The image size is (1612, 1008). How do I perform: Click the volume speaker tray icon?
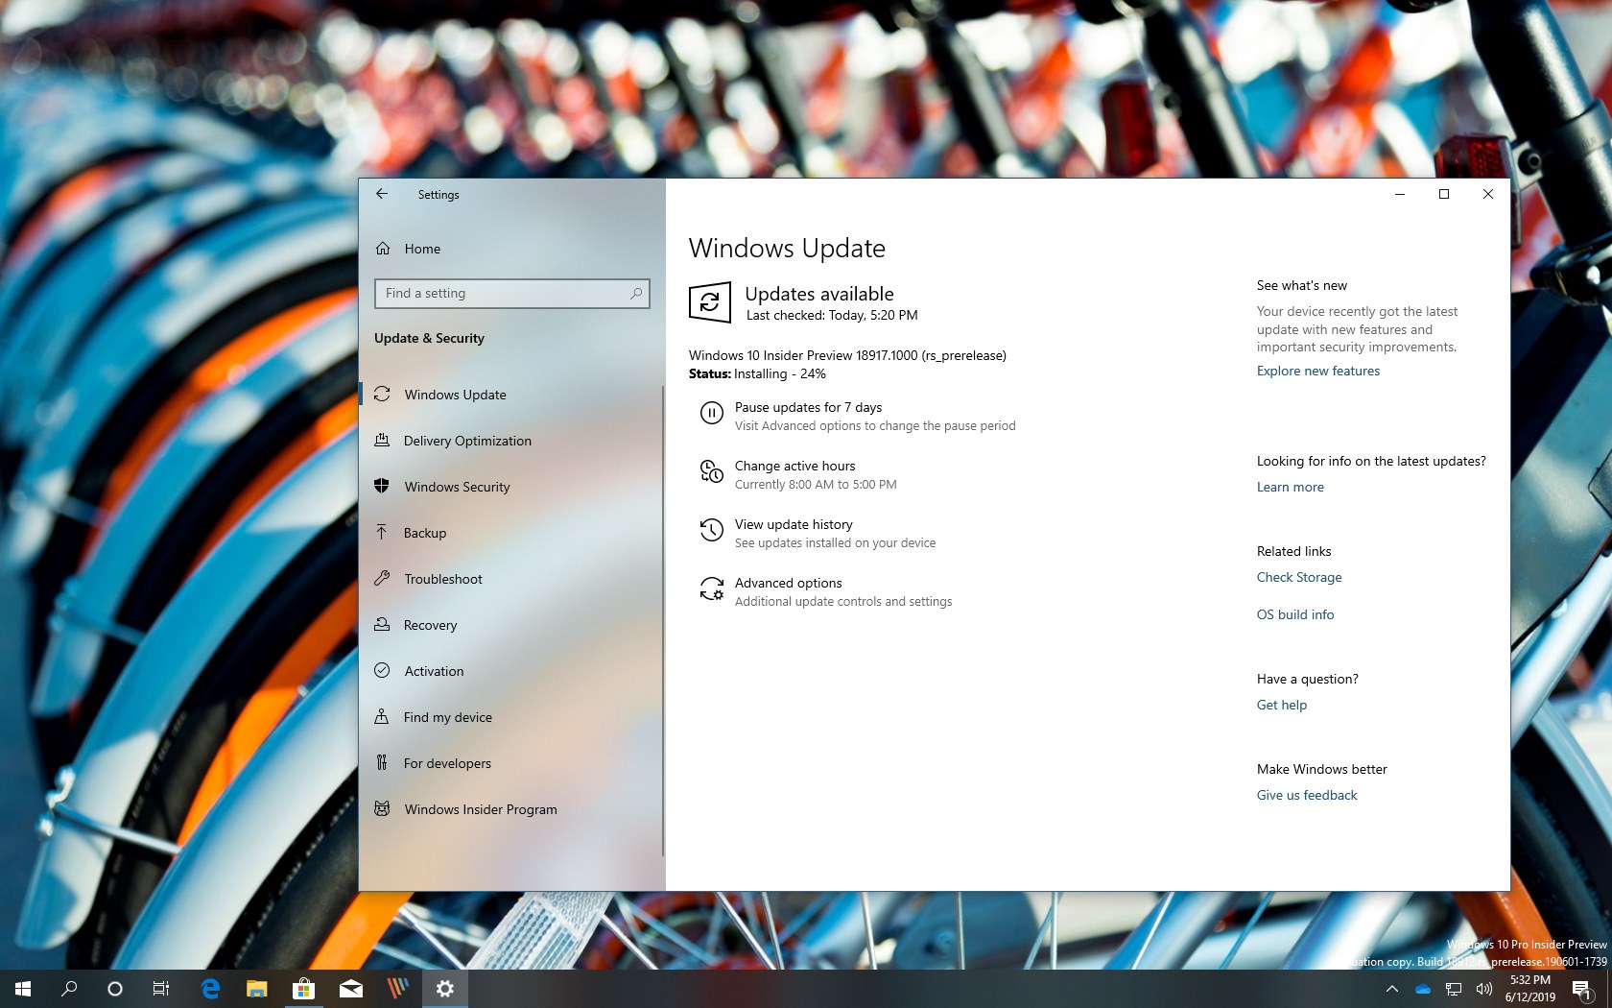[x=1484, y=989]
